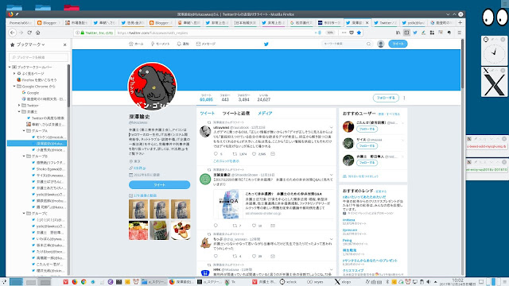Open Twitter notifications nav item
The width and height of the screenshot is (509, 286).
point(183,44)
